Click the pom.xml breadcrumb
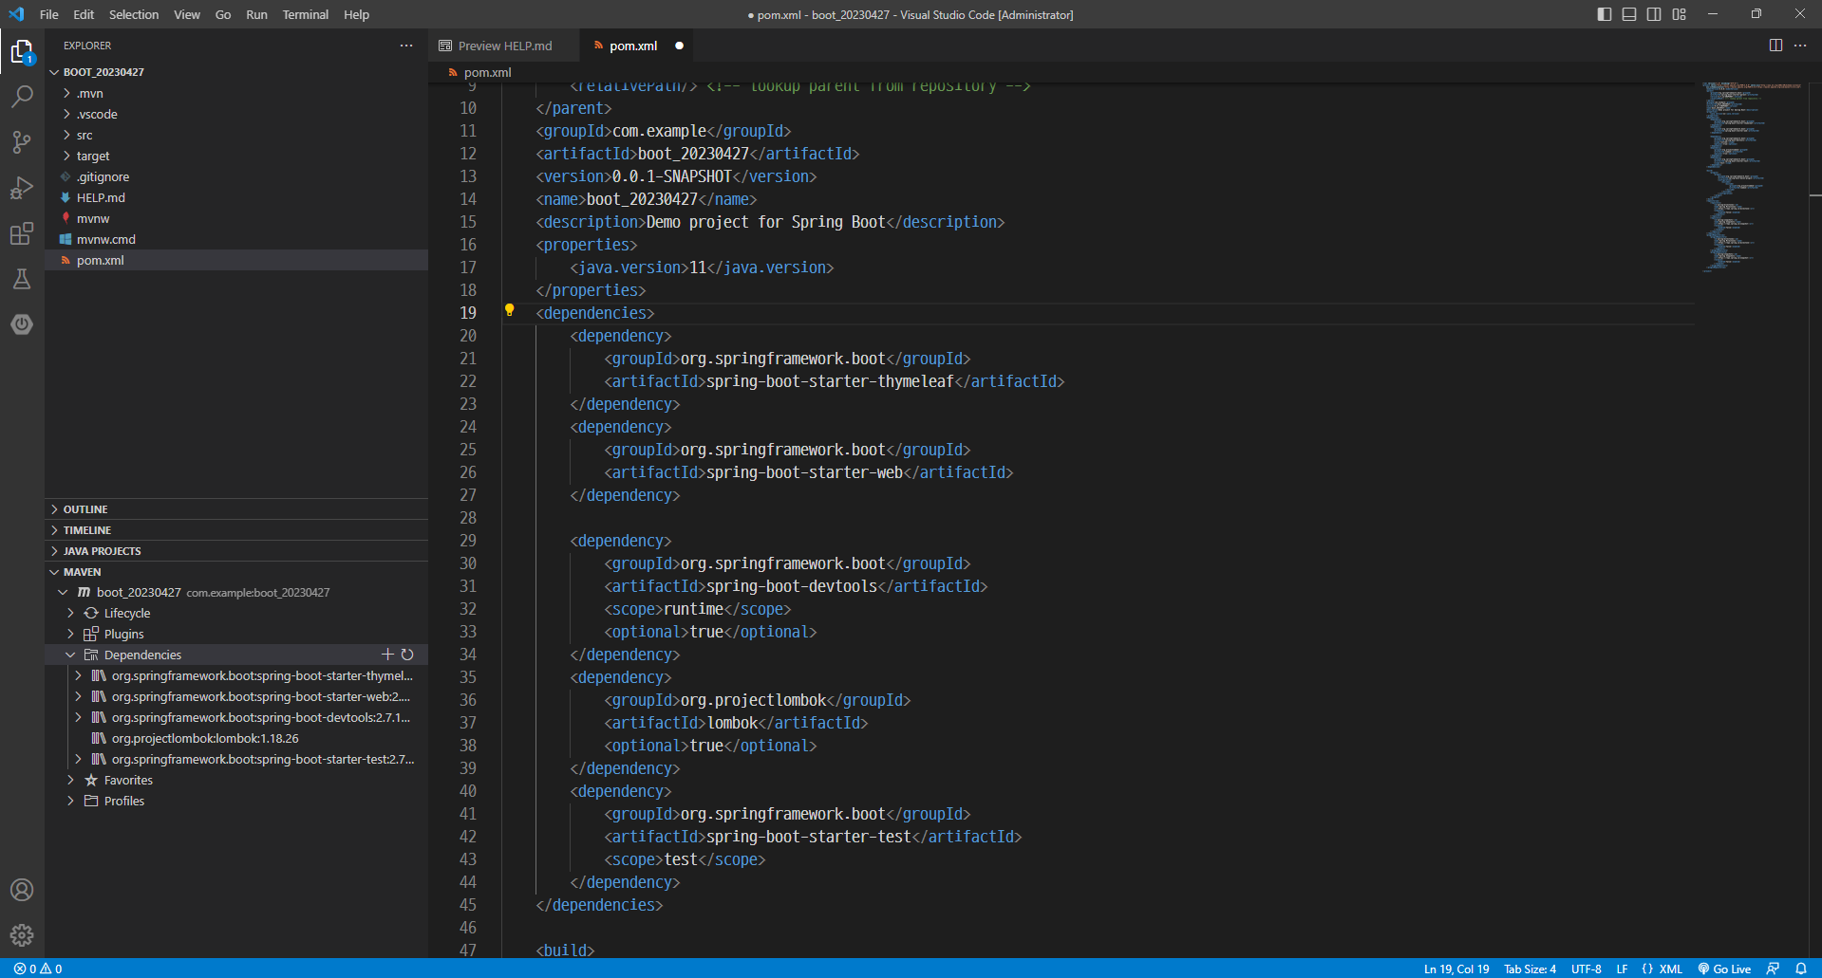Image resolution: width=1822 pixels, height=978 pixels. (x=480, y=72)
